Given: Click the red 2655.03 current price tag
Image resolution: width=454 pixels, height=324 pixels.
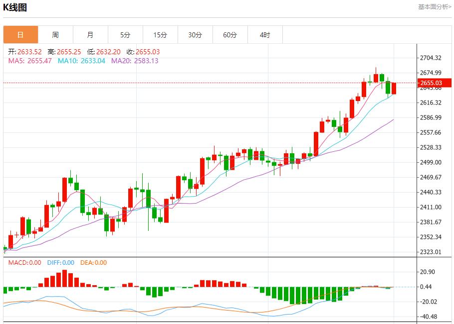Looking at the screenshot, I should click(x=432, y=83).
